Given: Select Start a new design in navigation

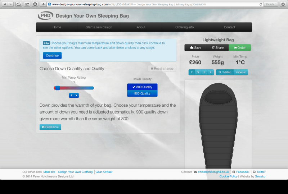Looking at the screenshot, I should (99, 27).
